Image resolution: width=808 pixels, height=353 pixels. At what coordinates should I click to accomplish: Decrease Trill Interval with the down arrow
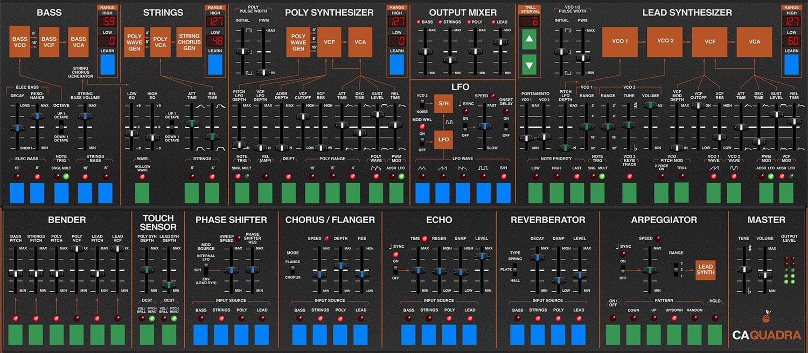[x=528, y=65]
